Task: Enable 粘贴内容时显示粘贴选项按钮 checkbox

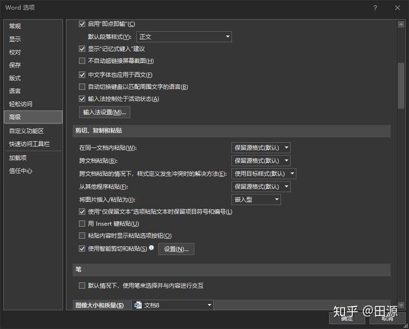Action: point(82,235)
